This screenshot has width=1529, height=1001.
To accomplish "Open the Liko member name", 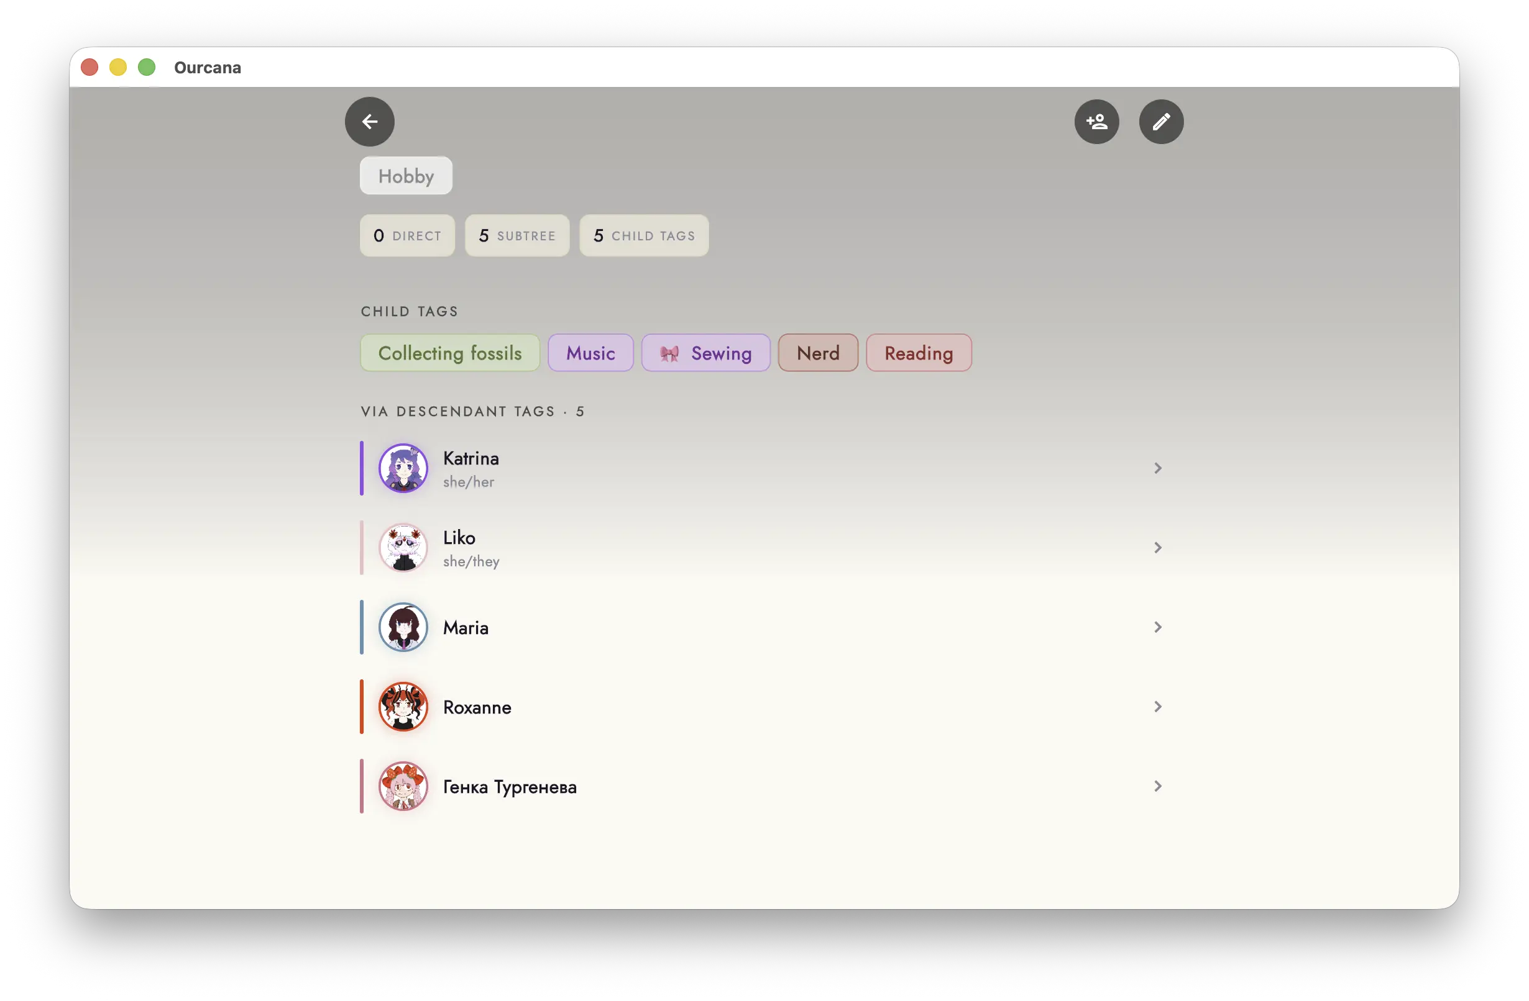I will click(x=459, y=538).
